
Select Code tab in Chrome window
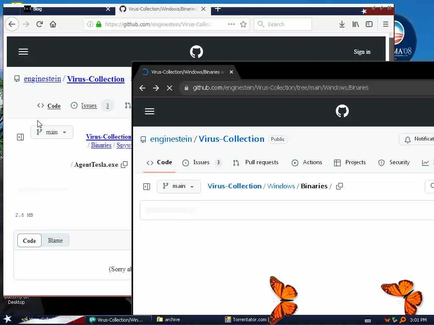(x=159, y=162)
